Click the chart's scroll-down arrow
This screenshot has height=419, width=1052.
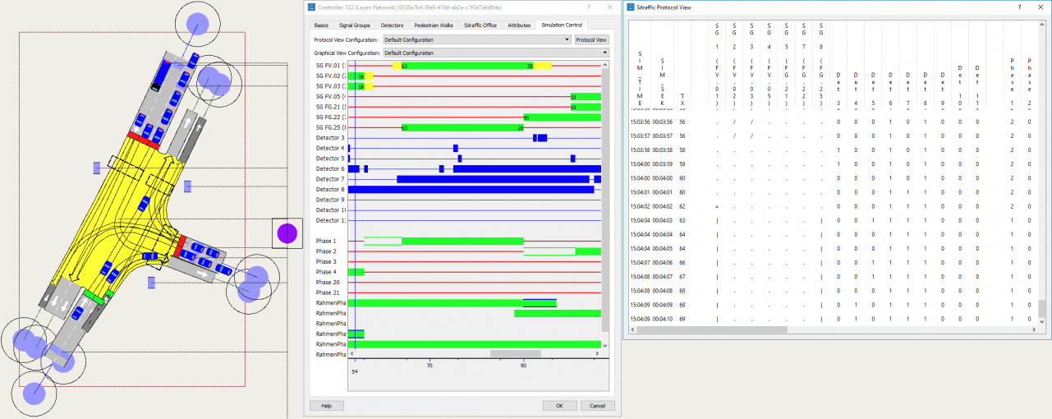click(606, 346)
